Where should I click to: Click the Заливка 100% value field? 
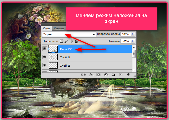[x=125, y=41]
